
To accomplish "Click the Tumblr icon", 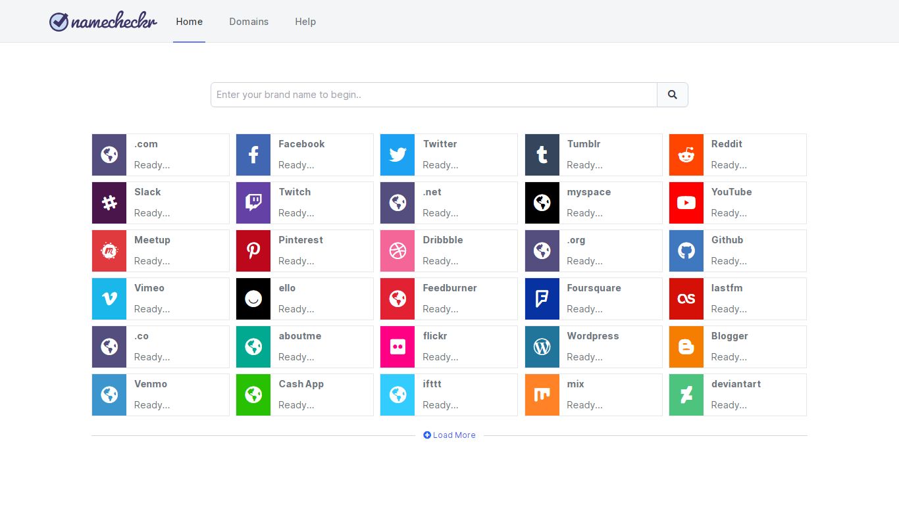I will (x=542, y=155).
